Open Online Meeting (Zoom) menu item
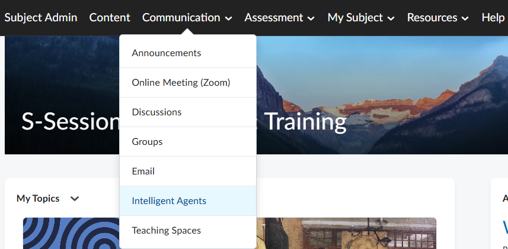The width and height of the screenshot is (508, 249). click(x=181, y=83)
